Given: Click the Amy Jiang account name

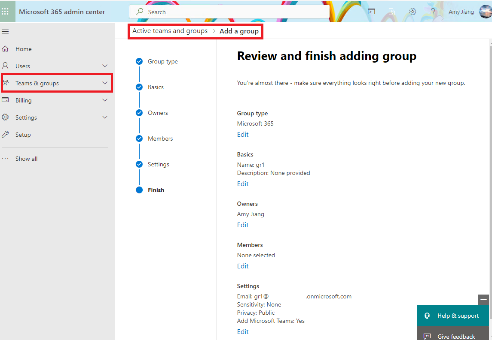Looking at the screenshot, I should tap(461, 12).
